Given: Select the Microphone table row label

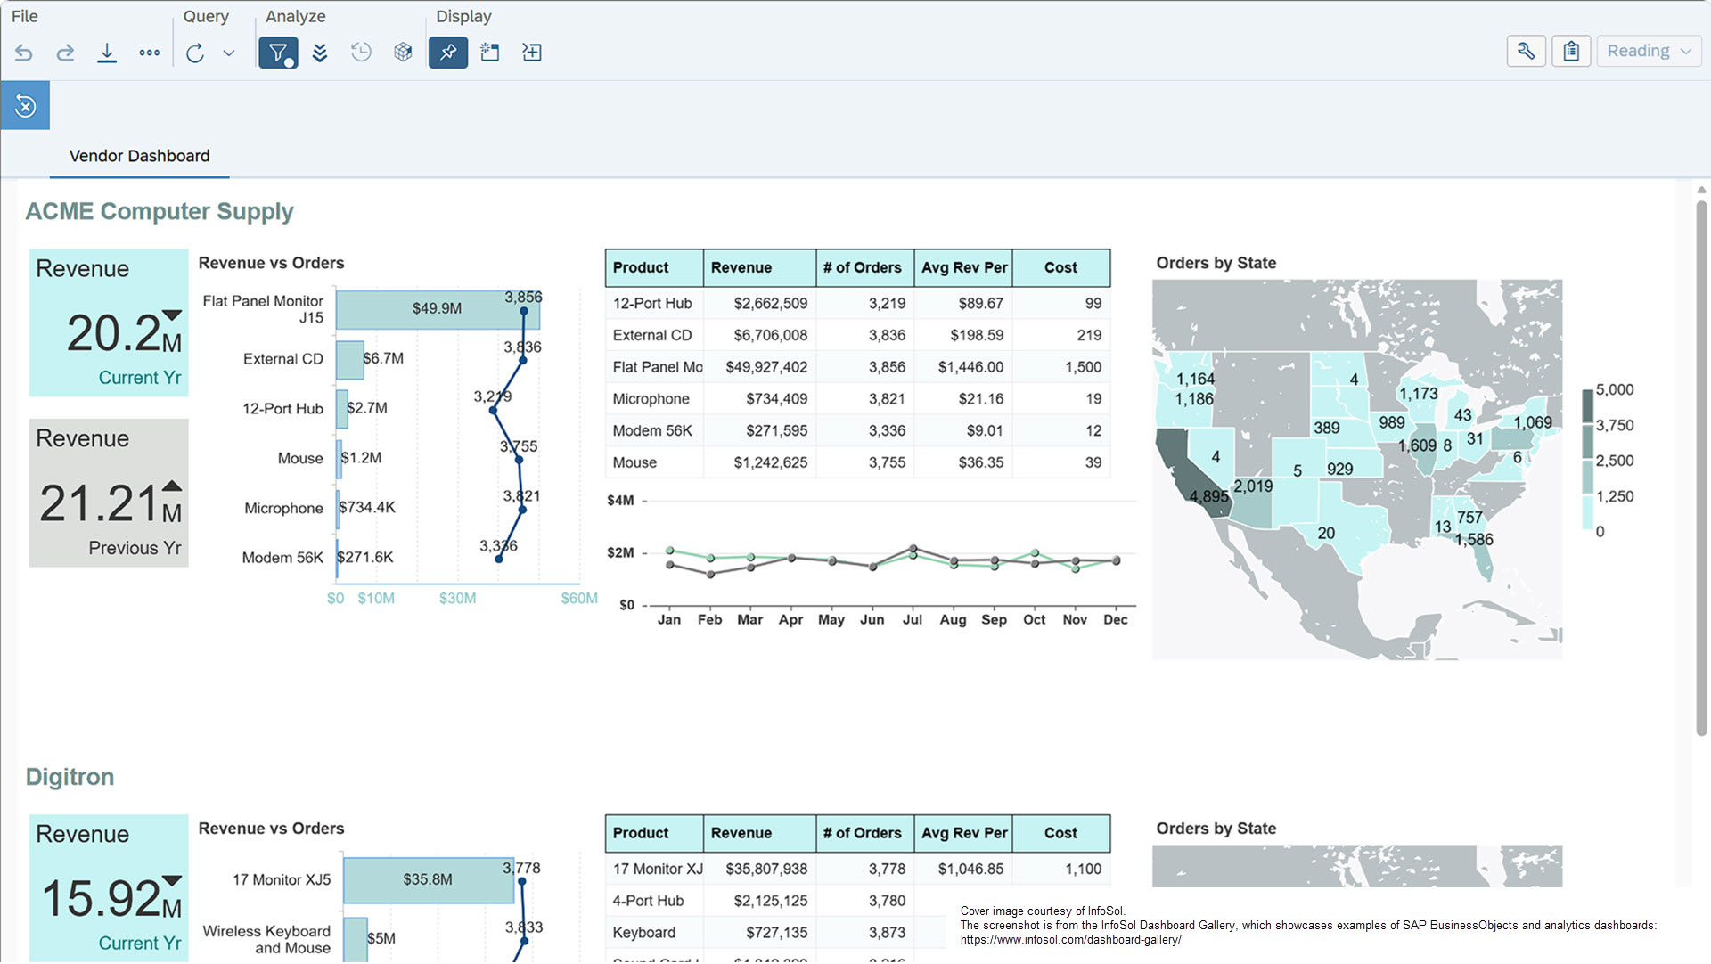Looking at the screenshot, I should click(651, 399).
